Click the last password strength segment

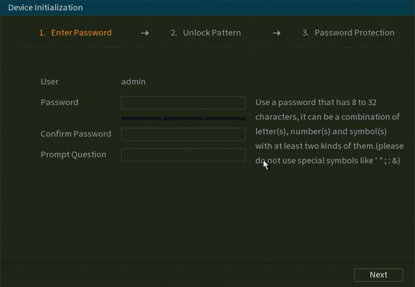click(225, 119)
